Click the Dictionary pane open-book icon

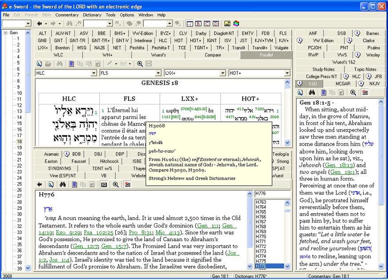[104, 184]
